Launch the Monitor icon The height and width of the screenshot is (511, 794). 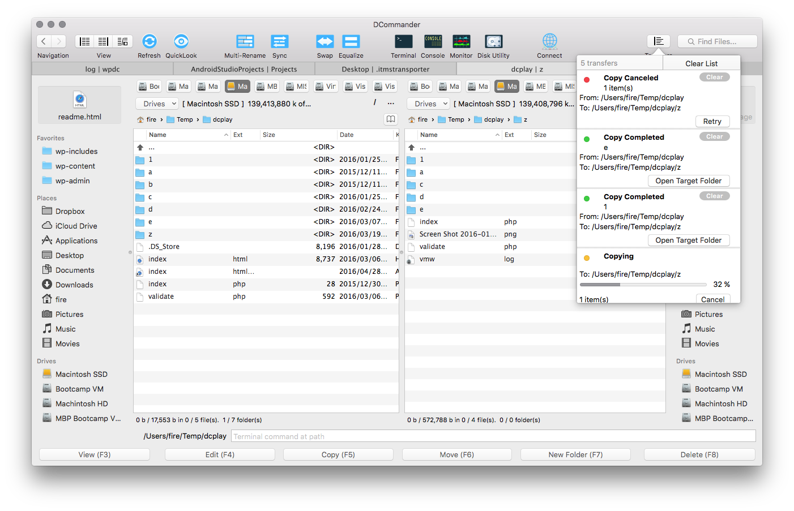point(462,41)
